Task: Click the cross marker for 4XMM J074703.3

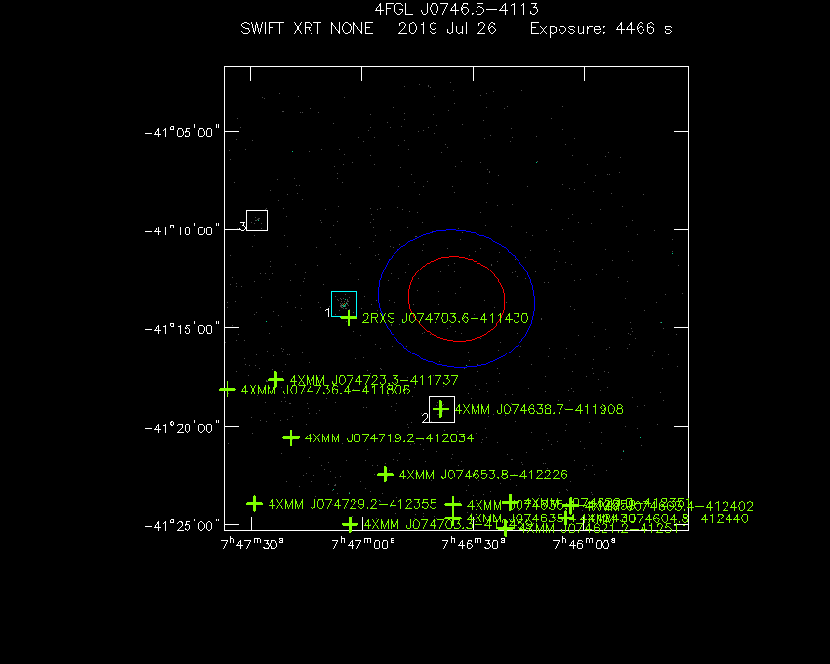Action: pos(350,524)
